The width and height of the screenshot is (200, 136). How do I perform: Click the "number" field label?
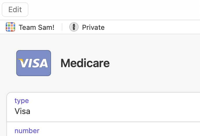(x=27, y=131)
